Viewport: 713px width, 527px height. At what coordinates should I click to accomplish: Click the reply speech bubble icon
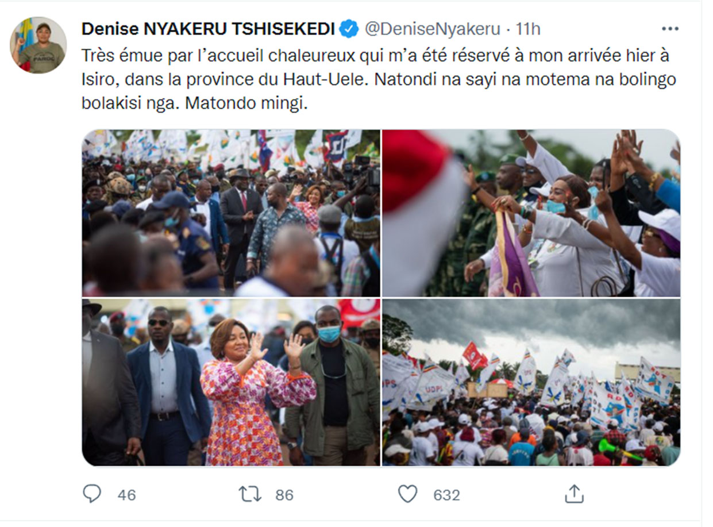[x=91, y=494]
